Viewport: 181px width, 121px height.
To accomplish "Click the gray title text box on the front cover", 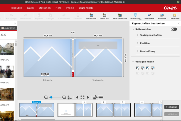I will (98, 45).
